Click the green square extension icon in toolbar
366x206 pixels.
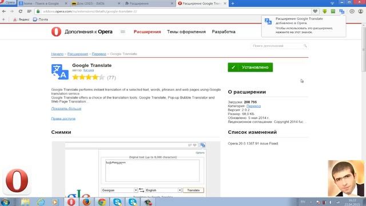pyautogui.click(x=333, y=11)
